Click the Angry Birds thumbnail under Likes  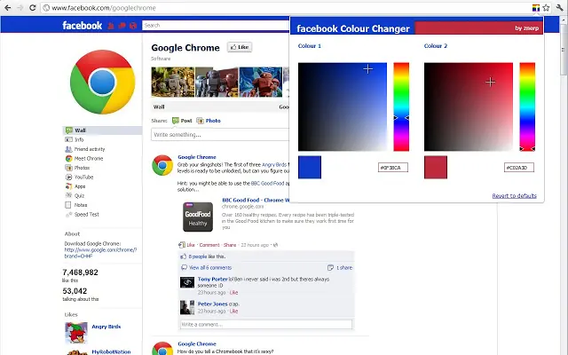tap(76, 333)
